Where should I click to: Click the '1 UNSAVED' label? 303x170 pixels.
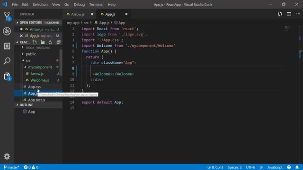tap(52, 23)
